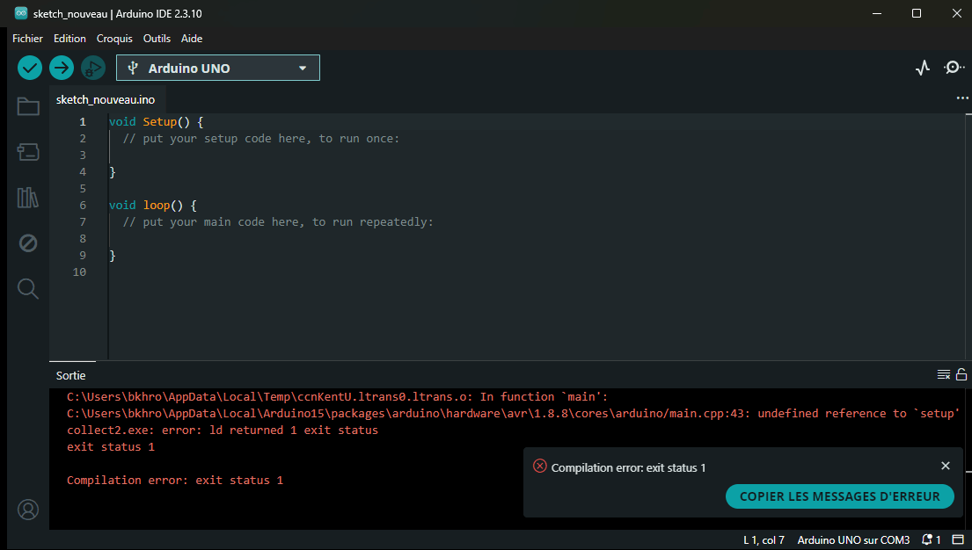Click the error icon in the notification
This screenshot has height=550, width=972.
(540, 466)
